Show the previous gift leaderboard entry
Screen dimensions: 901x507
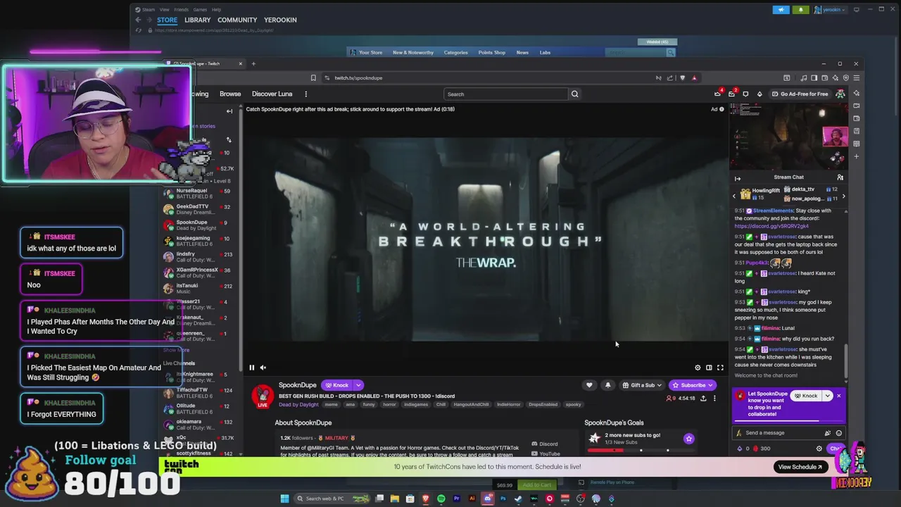[x=735, y=196]
